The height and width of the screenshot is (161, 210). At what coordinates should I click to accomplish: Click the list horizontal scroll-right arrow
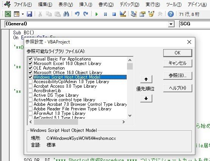pyautogui.click(x=124, y=122)
